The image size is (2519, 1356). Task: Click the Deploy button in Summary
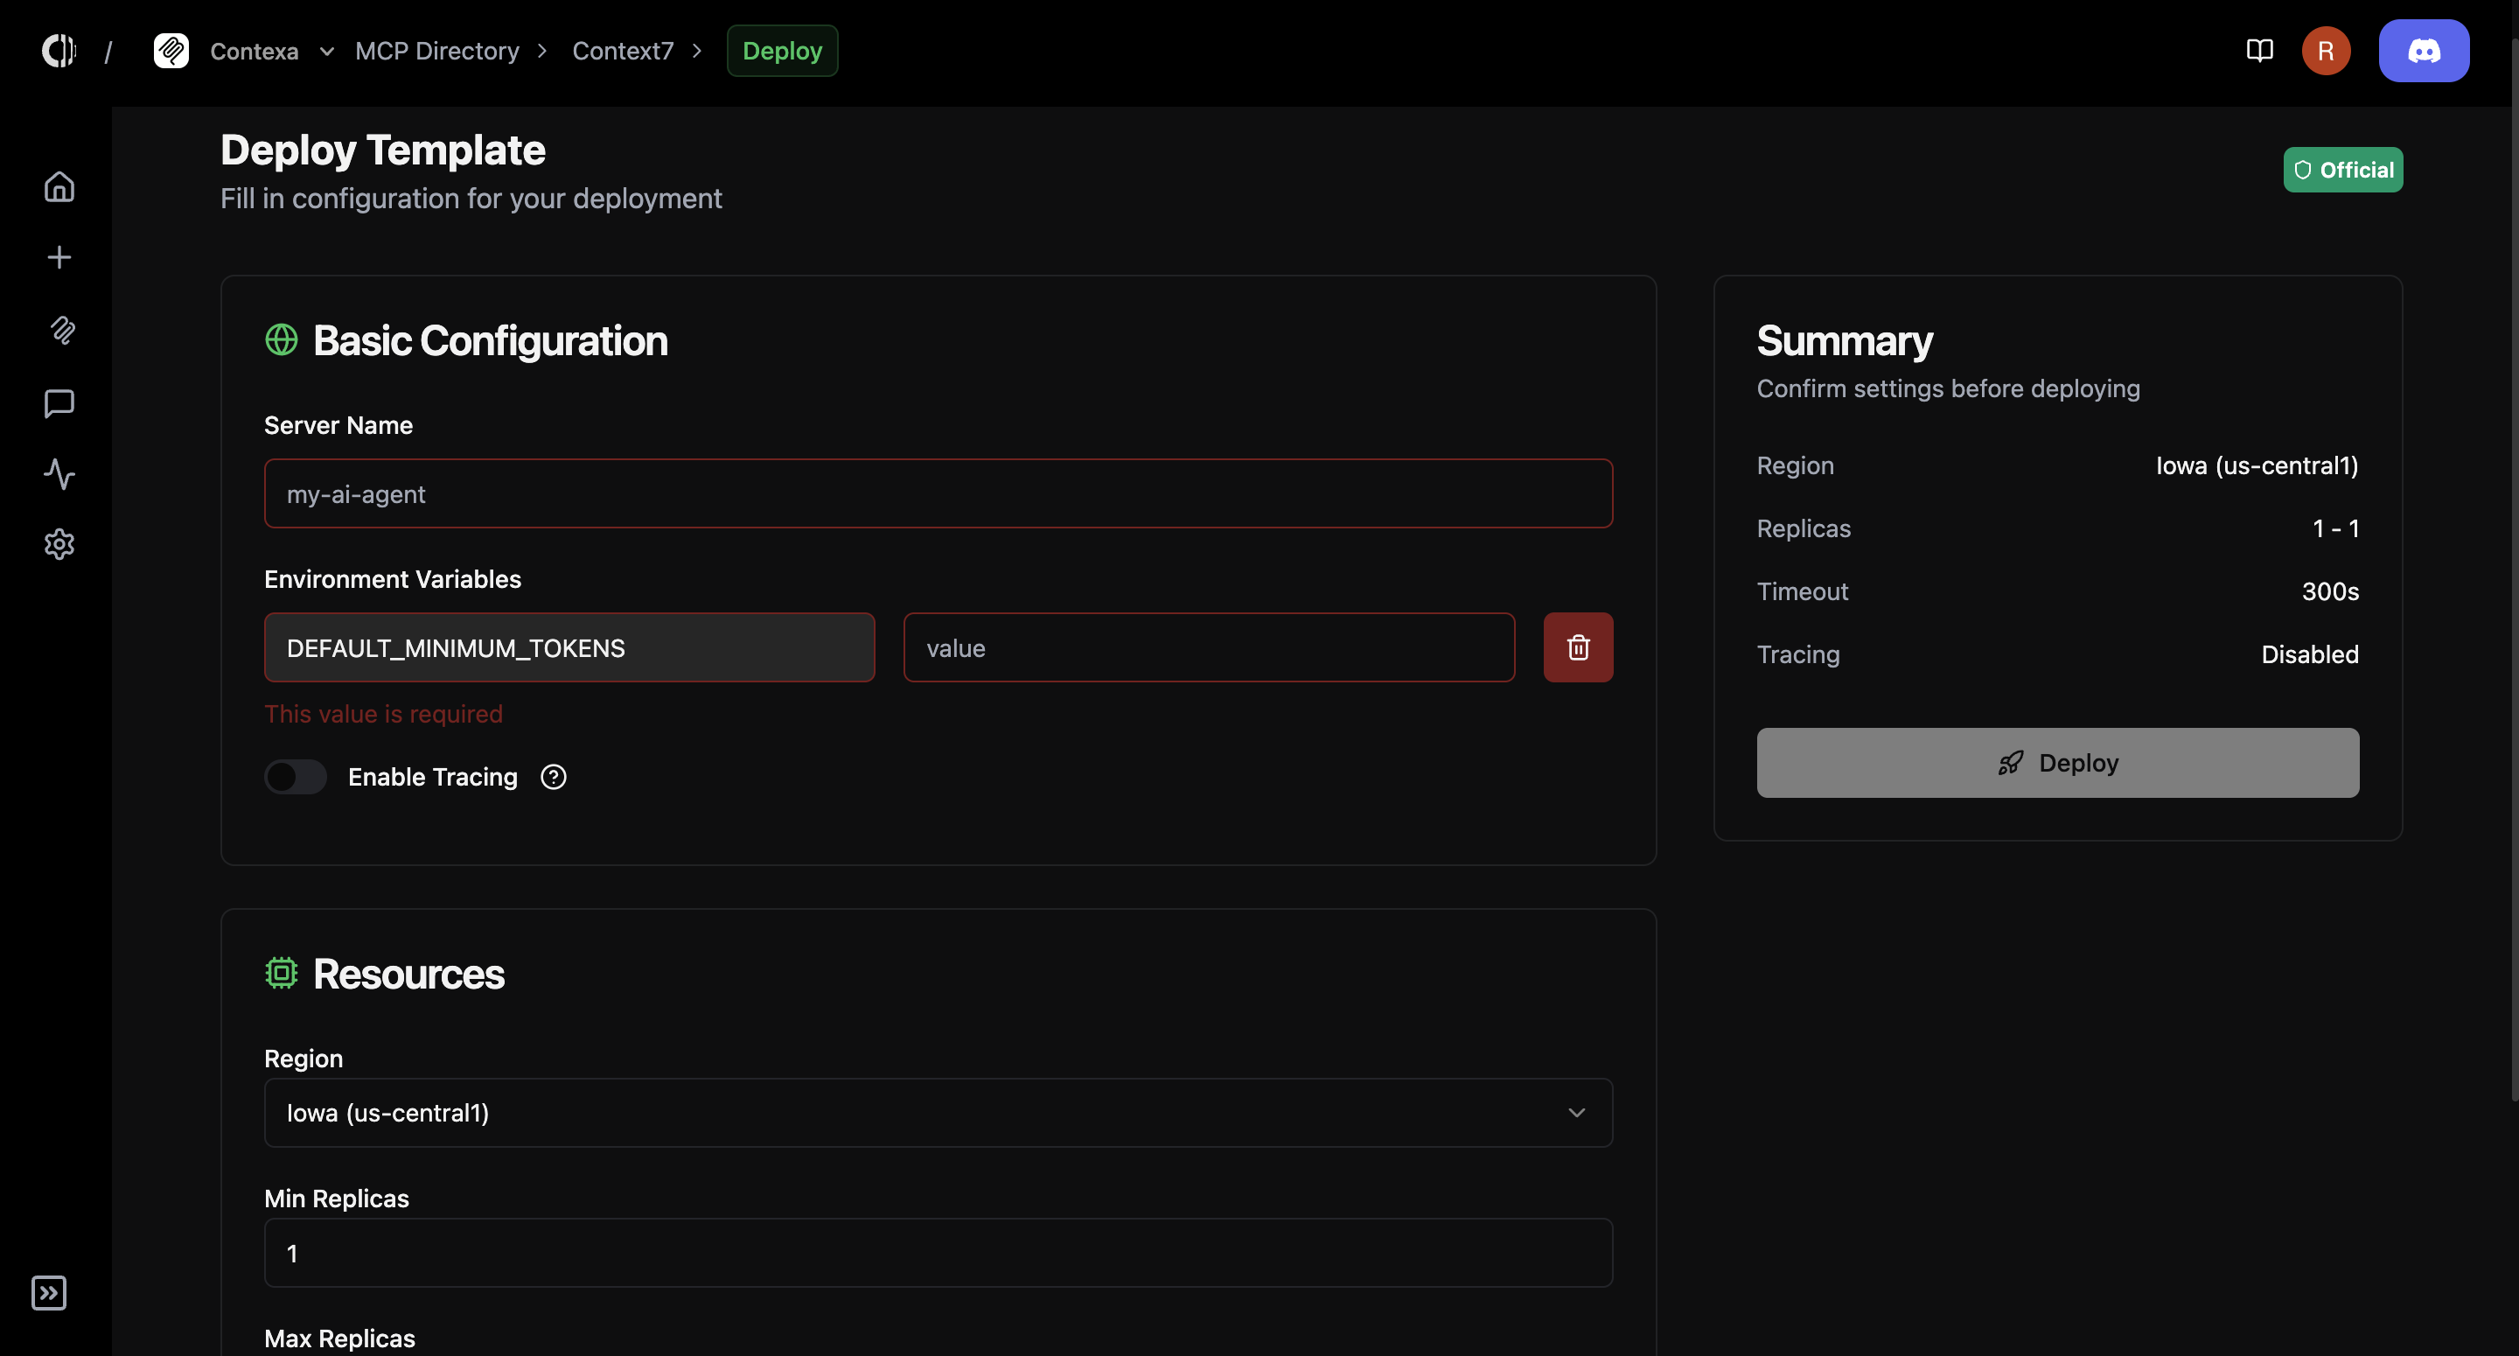(2057, 762)
